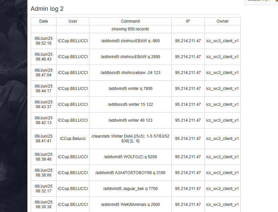Click the Owner column header
Viewport: 278px width, 212px height.
click(x=222, y=21)
